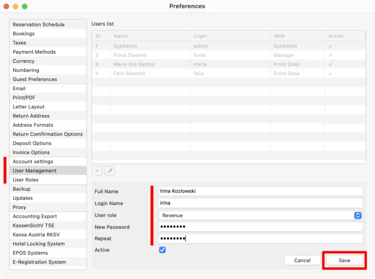The height and width of the screenshot is (279, 375).
Task: Click the Login Name input field
Action: pyautogui.click(x=260, y=203)
